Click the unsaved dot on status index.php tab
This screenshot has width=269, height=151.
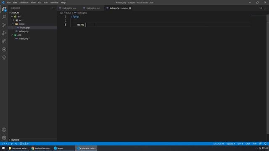click(x=130, y=8)
